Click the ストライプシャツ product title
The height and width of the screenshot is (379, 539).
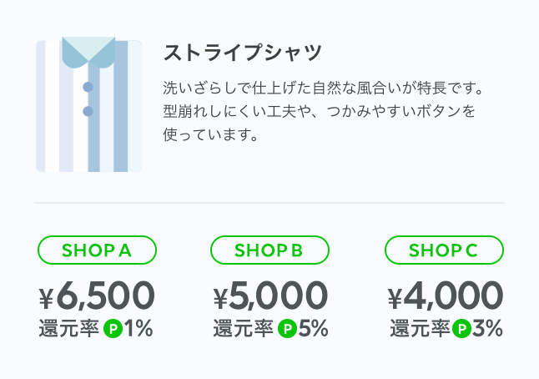click(243, 53)
